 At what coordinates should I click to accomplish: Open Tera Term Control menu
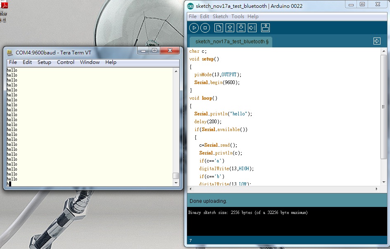coord(66,62)
